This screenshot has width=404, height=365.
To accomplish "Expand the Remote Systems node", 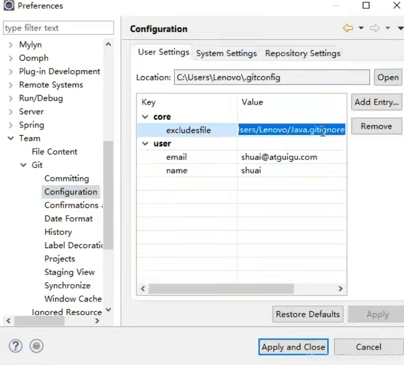I will 10,85.
